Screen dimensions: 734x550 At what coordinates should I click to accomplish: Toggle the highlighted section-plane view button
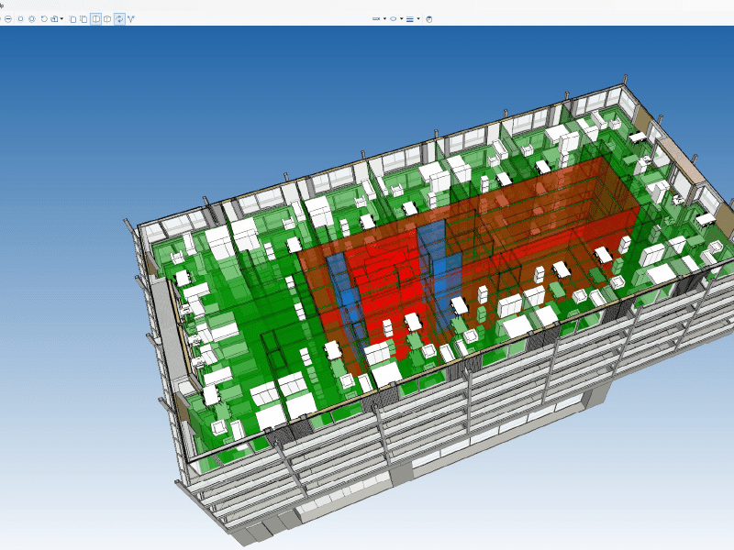[95, 18]
